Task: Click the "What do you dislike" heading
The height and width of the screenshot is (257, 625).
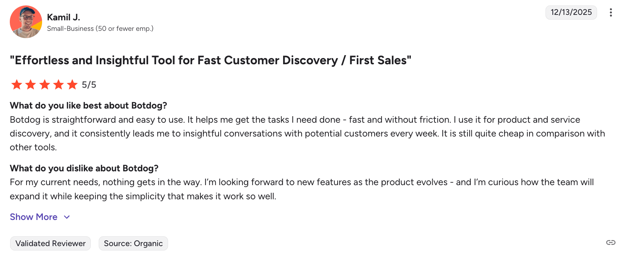Action: pos(84,168)
